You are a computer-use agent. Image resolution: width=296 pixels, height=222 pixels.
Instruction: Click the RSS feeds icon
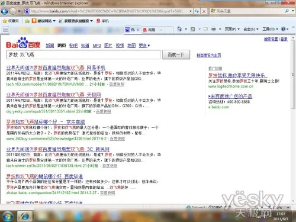(x=193, y=29)
